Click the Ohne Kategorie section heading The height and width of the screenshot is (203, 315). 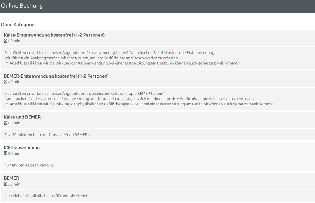coord(18,25)
